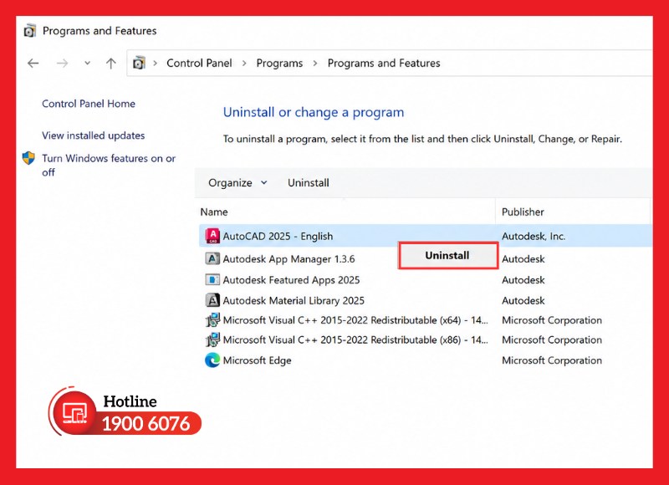669x485 pixels.
Task: Click Uninstall in the toolbar
Action: tap(308, 182)
